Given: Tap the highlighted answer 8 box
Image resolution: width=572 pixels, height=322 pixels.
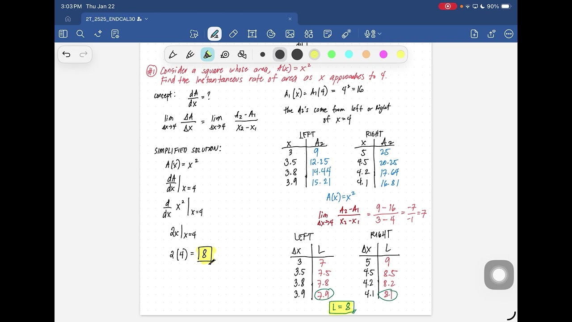Looking at the screenshot, I should coord(204,254).
